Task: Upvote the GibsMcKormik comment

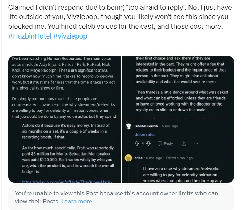Action: (137, 143)
